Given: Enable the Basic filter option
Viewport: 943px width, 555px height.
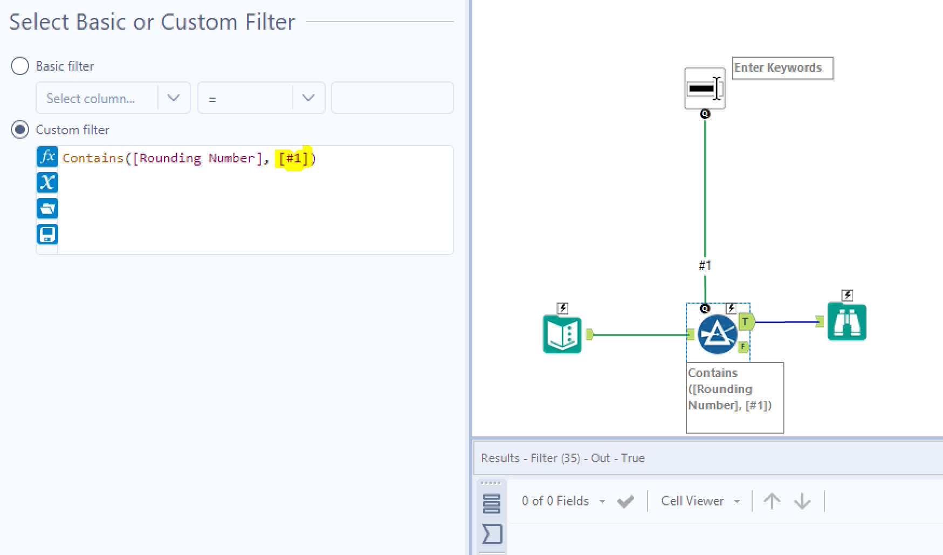Looking at the screenshot, I should (x=19, y=65).
